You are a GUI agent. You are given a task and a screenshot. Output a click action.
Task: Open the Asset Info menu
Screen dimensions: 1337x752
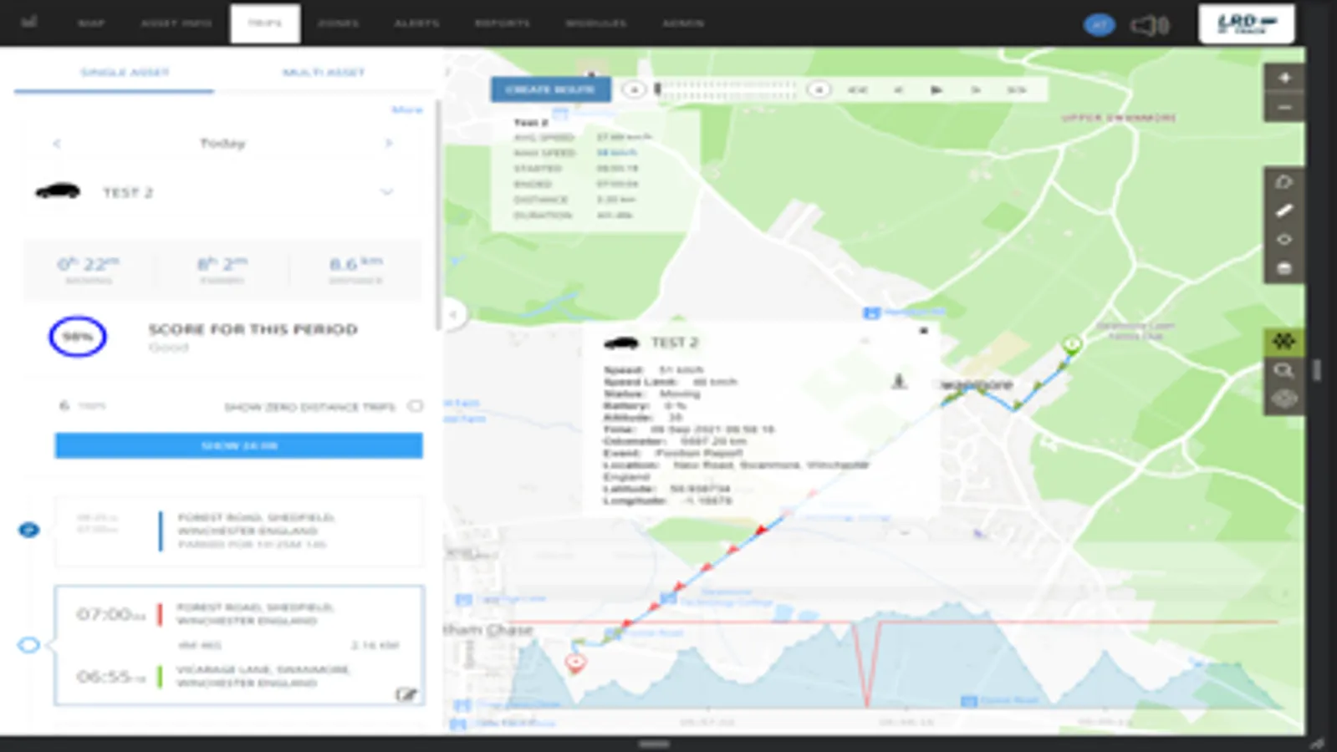coord(176,23)
